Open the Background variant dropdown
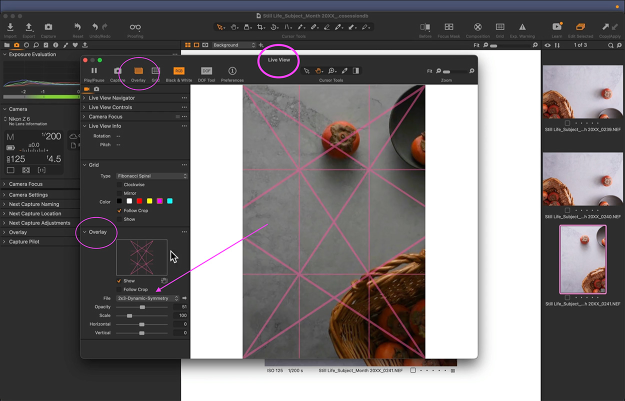This screenshot has height=401, width=625. [x=234, y=45]
